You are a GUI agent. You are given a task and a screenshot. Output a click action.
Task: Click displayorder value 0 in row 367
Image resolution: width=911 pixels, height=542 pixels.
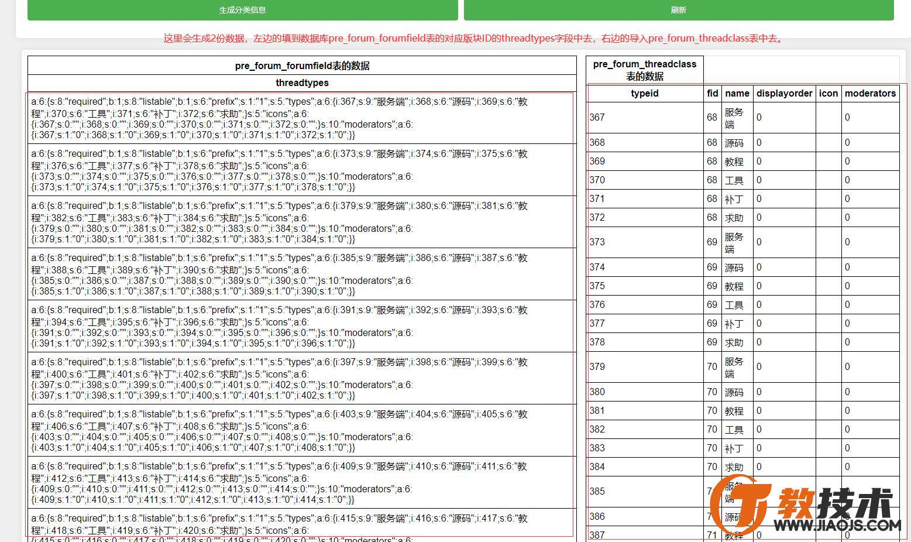tap(784, 118)
